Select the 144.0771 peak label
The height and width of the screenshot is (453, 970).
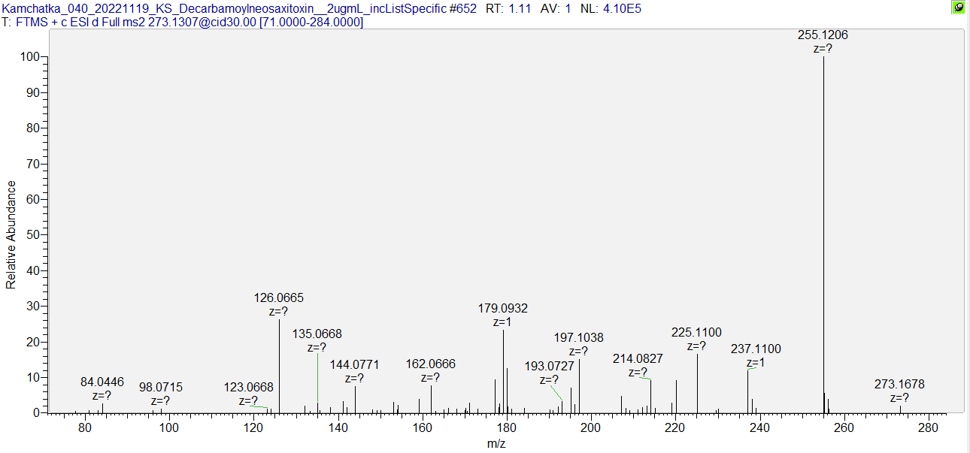[354, 365]
